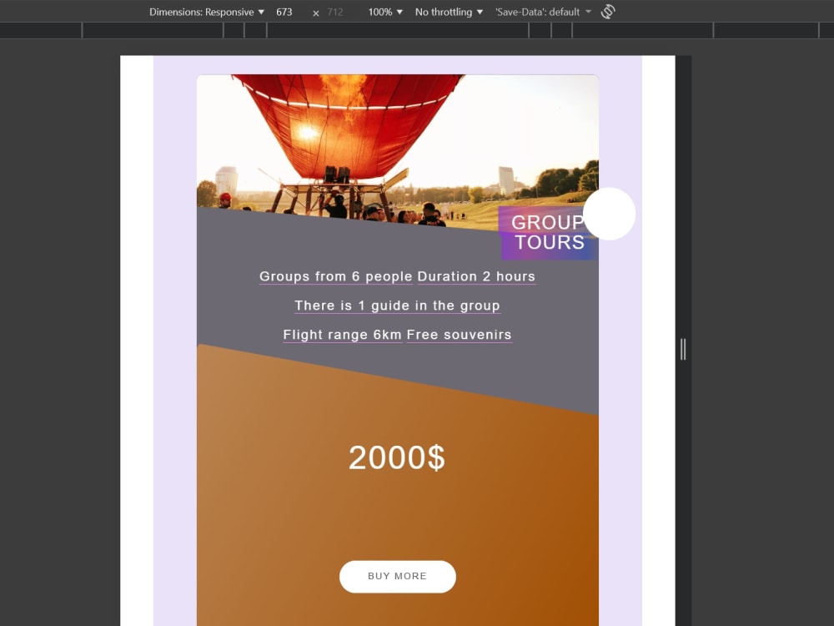Edit the viewport width field 673
Image resolution: width=834 pixels, height=626 pixels.
(x=284, y=12)
